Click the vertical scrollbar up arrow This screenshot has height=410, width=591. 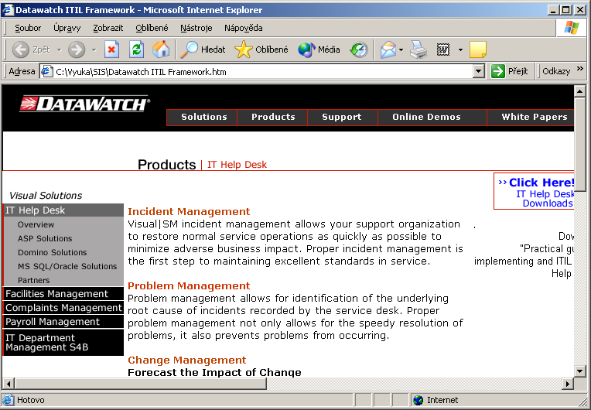click(579, 91)
